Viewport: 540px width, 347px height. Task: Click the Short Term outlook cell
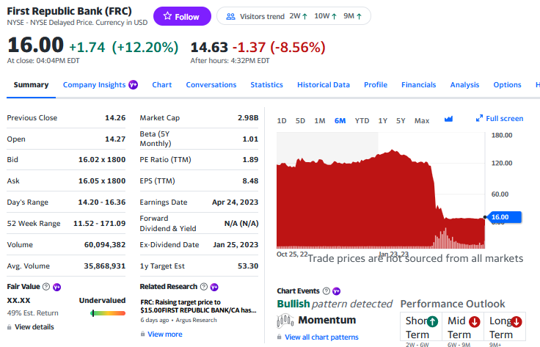(x=421, y=327)
